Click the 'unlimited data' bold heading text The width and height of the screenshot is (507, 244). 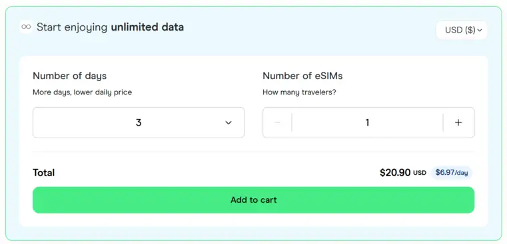pyautogui.click(x=147, y=27)
